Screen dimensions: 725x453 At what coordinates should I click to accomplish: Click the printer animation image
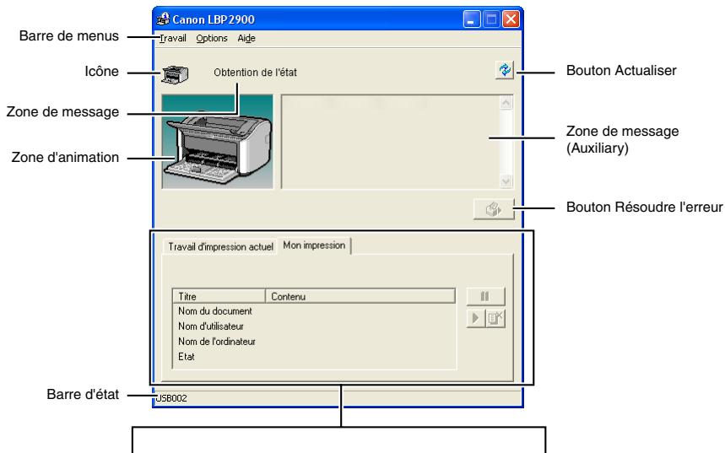[x=217, y=142]
